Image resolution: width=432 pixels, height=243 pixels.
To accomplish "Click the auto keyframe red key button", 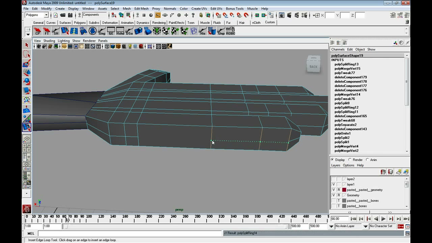I will pos(401,226).
